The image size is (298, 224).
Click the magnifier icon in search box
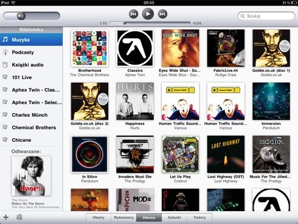(x=243, y=16)
